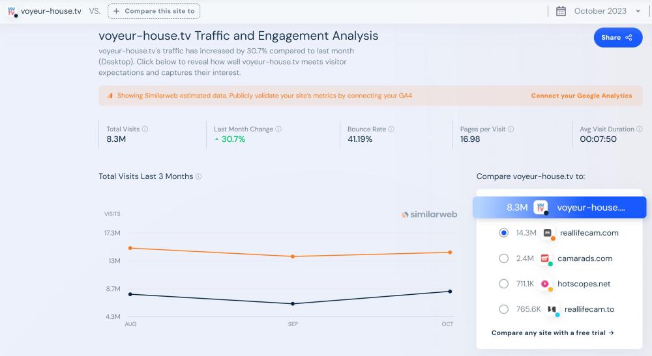Click the Total Visits info icon

click(x=145, y=130)
